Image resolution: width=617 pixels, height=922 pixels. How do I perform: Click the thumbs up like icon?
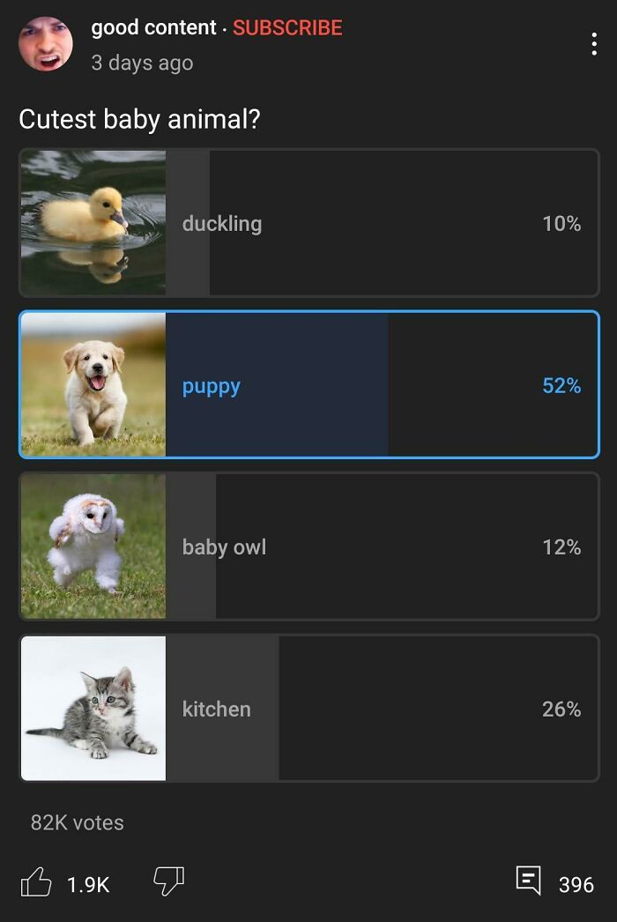35,882
